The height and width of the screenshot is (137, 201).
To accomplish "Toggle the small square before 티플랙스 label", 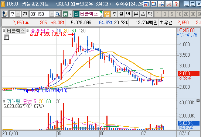I will [x=4, y=31].
